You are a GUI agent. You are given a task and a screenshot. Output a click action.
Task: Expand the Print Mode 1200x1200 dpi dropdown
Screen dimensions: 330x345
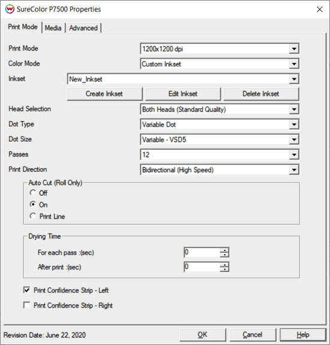294,49
